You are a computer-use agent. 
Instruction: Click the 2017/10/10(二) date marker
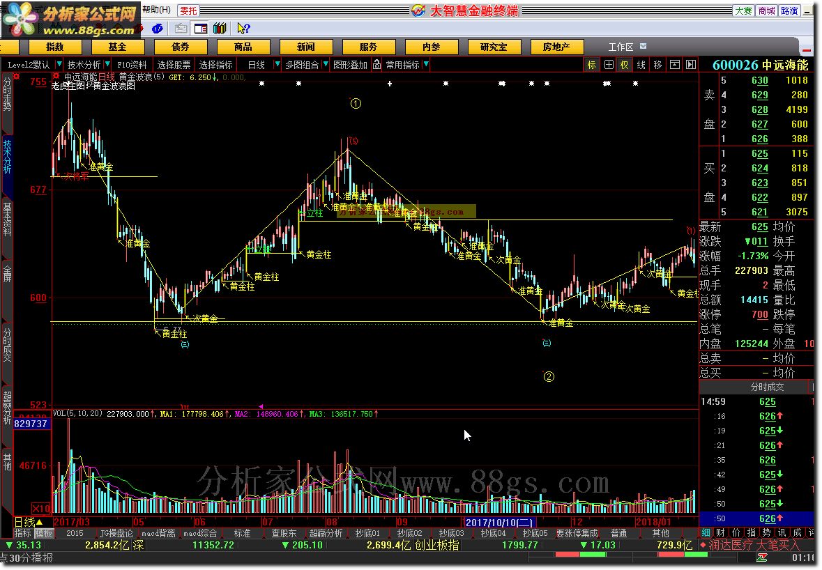click(x=499, y=522)
